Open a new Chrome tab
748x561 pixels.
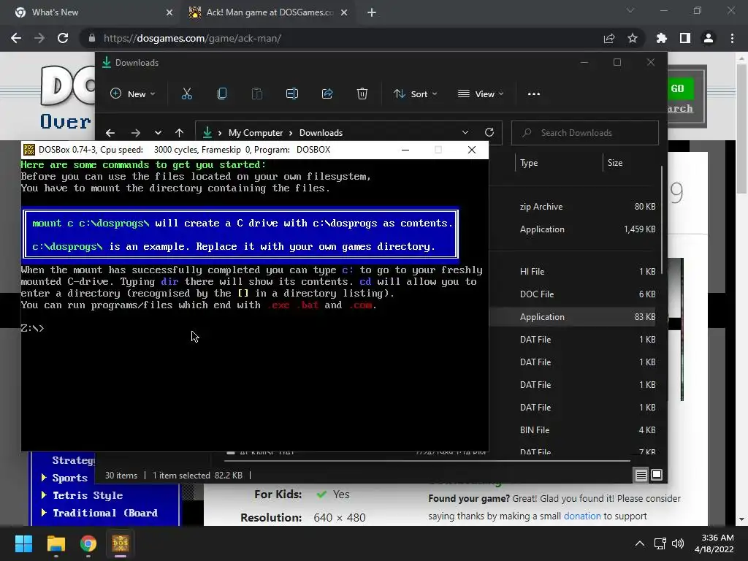coord(372,12)
